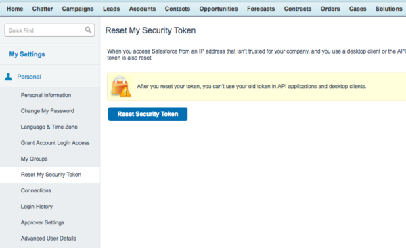Select Reset My Security Token sidebar item

coord(51,175)
